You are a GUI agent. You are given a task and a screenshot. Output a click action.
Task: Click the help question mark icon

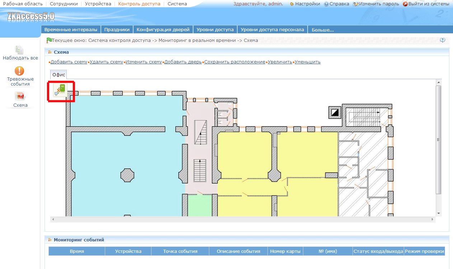click(x=443, y=40)
